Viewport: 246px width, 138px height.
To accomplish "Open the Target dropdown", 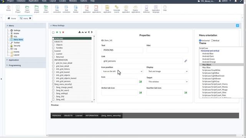I will (x=168, y=82).
